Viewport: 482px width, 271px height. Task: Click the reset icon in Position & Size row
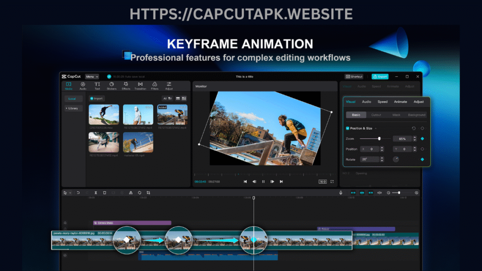point(413,128)
